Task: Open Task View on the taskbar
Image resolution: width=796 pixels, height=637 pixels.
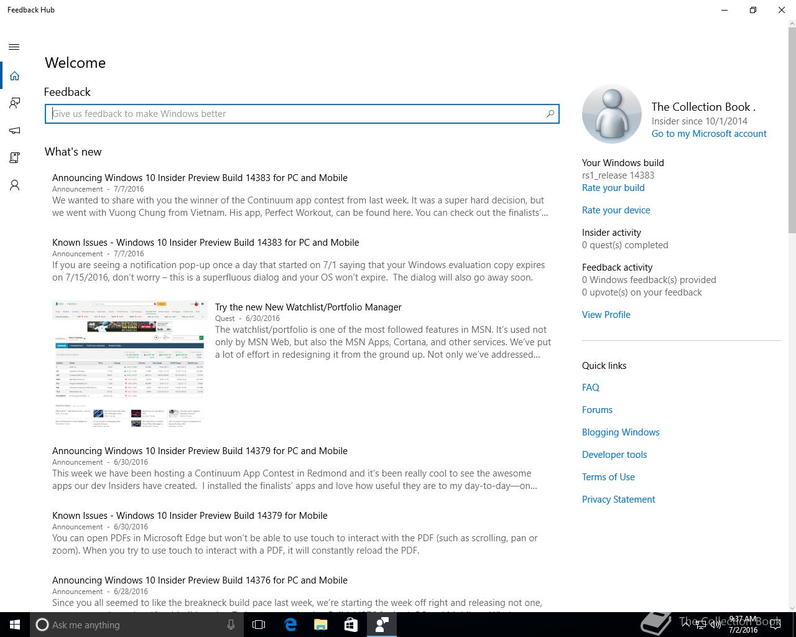Action: click(x=259, y=625)
